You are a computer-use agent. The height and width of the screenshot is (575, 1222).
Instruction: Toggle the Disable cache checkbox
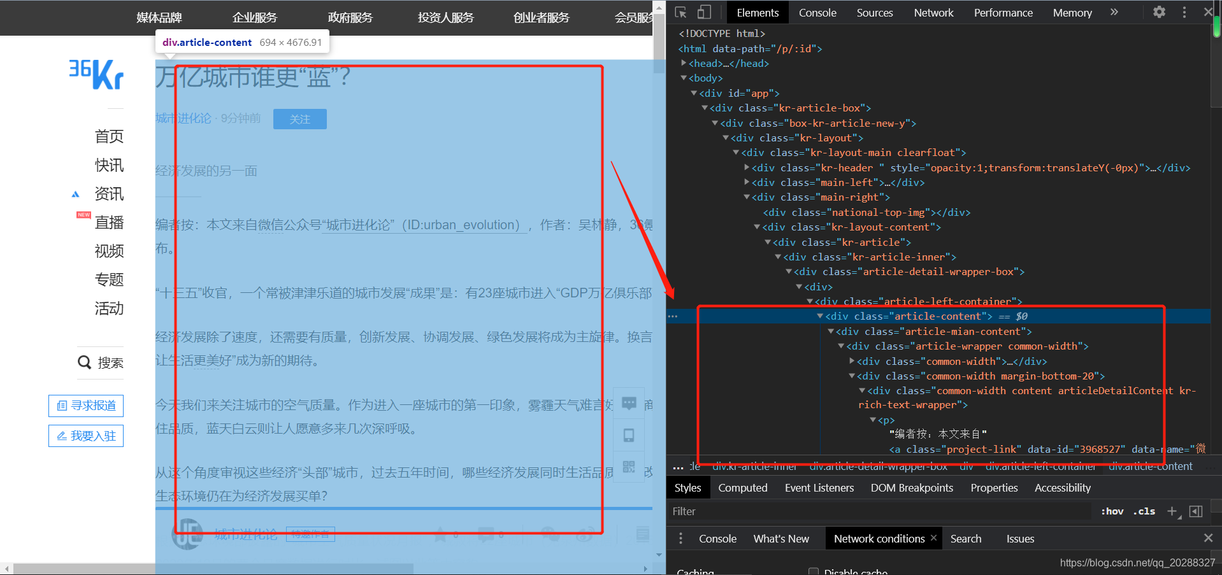pyautogui.click(x=813, y=571)
